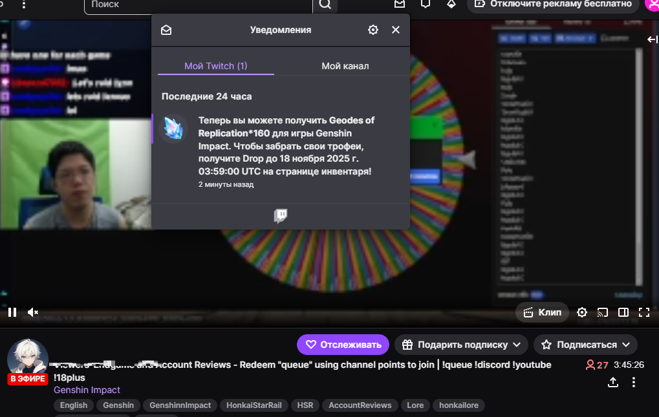
Task: Follow channel with Отслеживать button
Action: pos(343,345)
